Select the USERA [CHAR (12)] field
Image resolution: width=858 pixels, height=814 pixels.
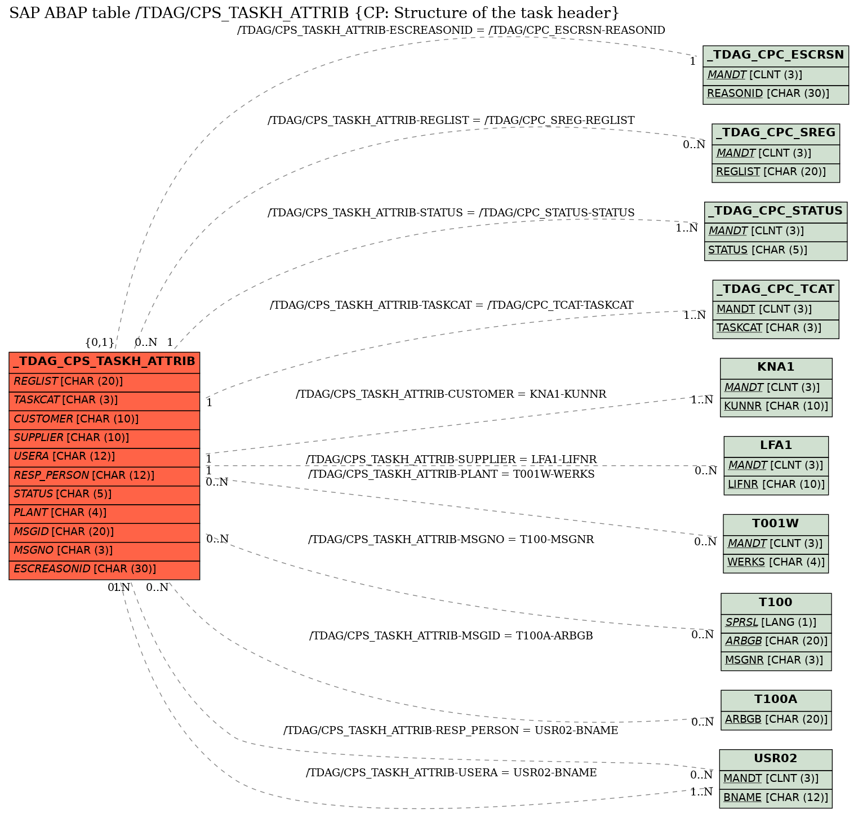coord(104,457)
